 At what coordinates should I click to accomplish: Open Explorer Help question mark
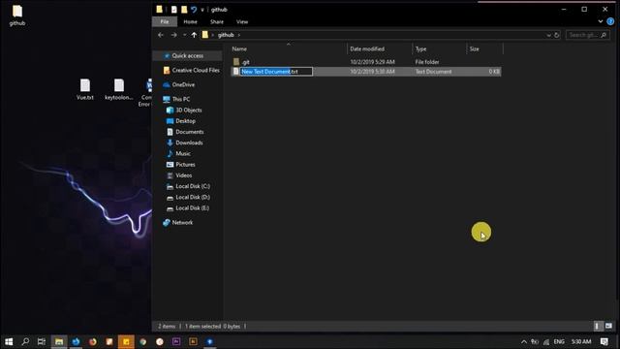610,21
